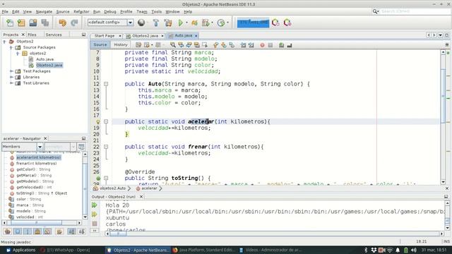Toggle Show Non-Public Members filter in Navigator
452x254 pixels.
point(37,231)
